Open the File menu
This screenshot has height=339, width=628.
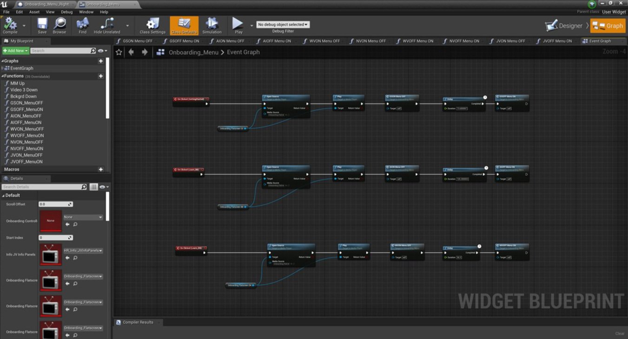coord(6,12)
